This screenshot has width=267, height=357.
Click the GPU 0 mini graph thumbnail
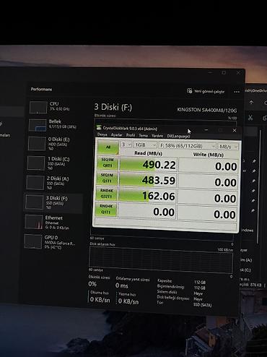pyautogui.click(x=33, y=241)
